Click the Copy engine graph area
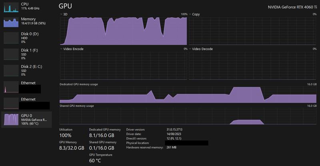 tap(253, 31)
